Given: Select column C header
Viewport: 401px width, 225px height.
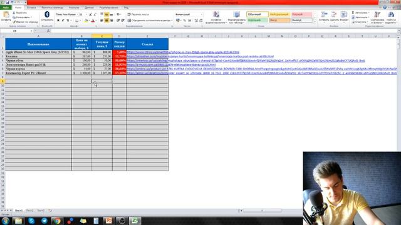Looking at the screenshot, I should pos(102,36).
